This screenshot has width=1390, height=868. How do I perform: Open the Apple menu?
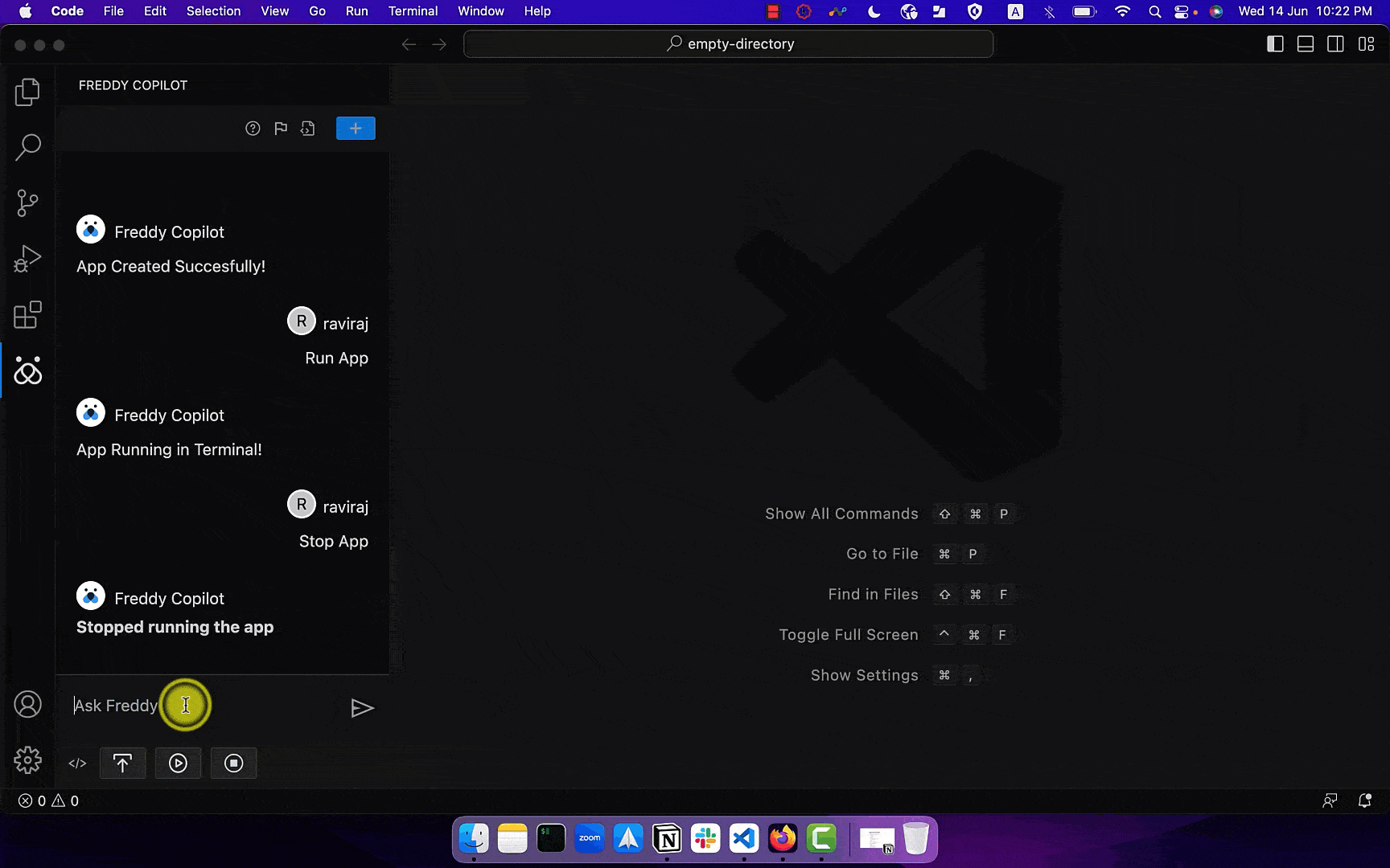[x=26, y=11]
